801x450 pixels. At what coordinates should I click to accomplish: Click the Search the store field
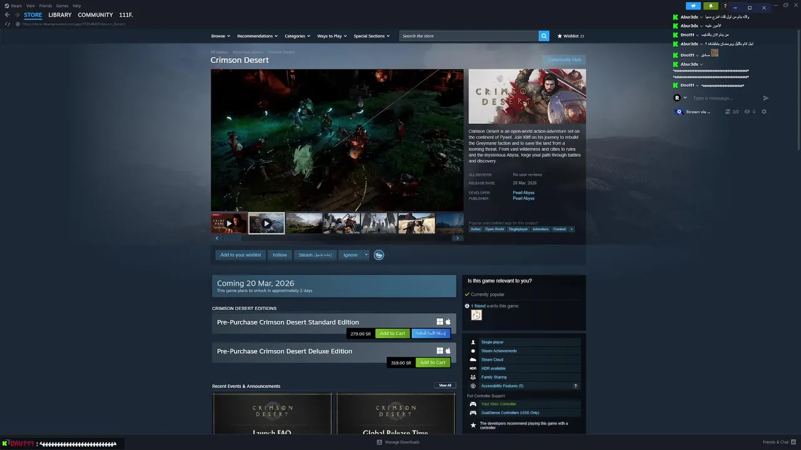coord(469,36)
